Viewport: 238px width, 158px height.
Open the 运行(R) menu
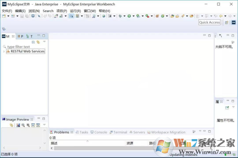(x=75, y=11)
